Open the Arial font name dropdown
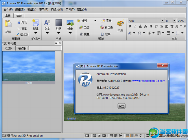The height and width of the screenshot is (140, 188). pos(162,21)
